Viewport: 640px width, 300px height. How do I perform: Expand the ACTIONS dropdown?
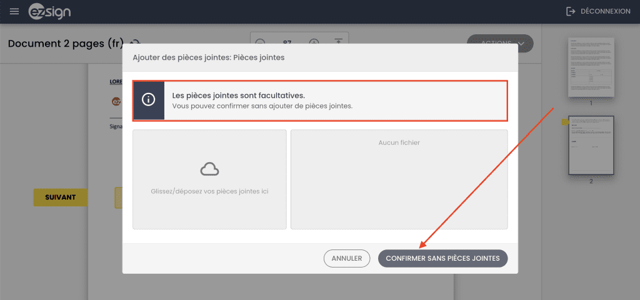coord(500,43)
